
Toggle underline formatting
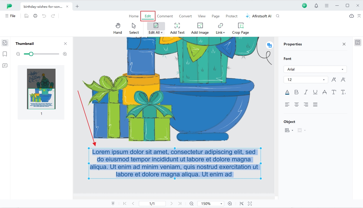coord(315,92)
